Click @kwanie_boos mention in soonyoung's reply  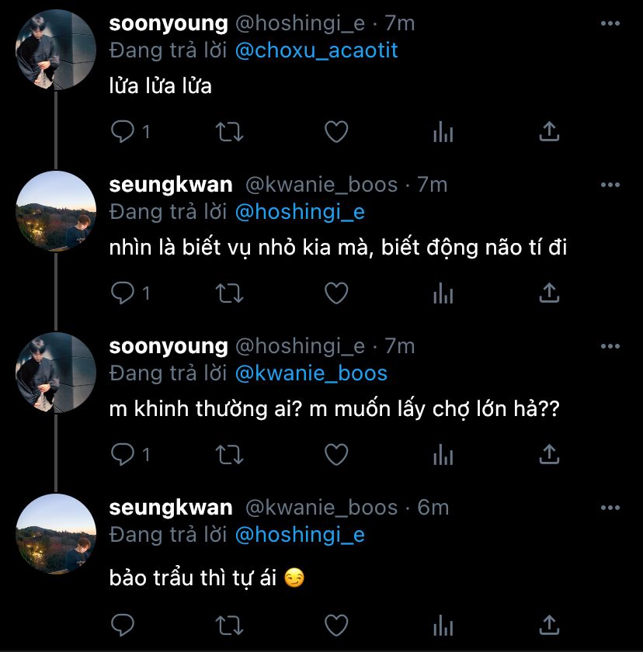311,373
